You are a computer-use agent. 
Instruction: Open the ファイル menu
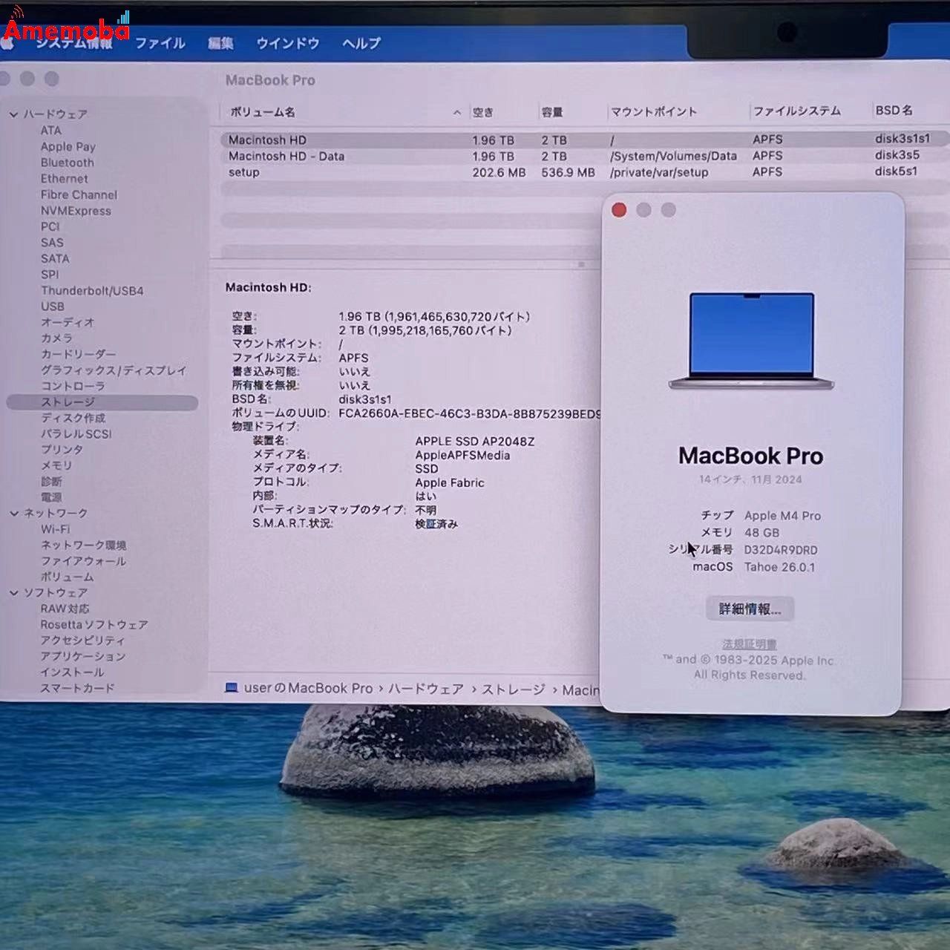point(160,43)
